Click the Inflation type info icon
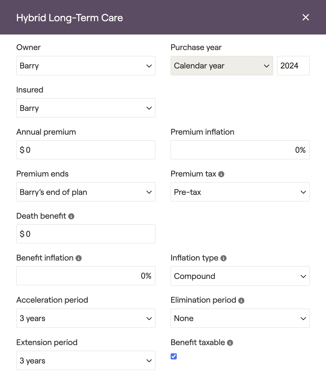 [224, 258]
